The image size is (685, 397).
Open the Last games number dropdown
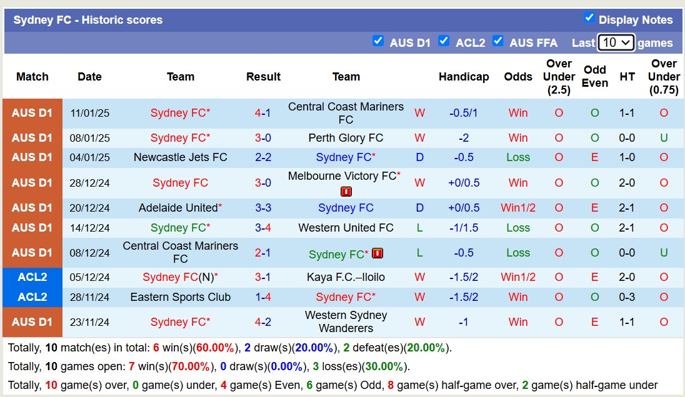(616, 42)
